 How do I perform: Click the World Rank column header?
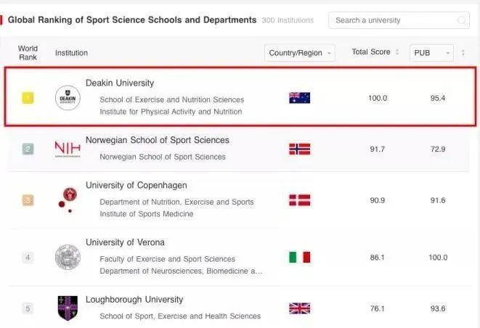pyautogui.click(x=28, y=53)
